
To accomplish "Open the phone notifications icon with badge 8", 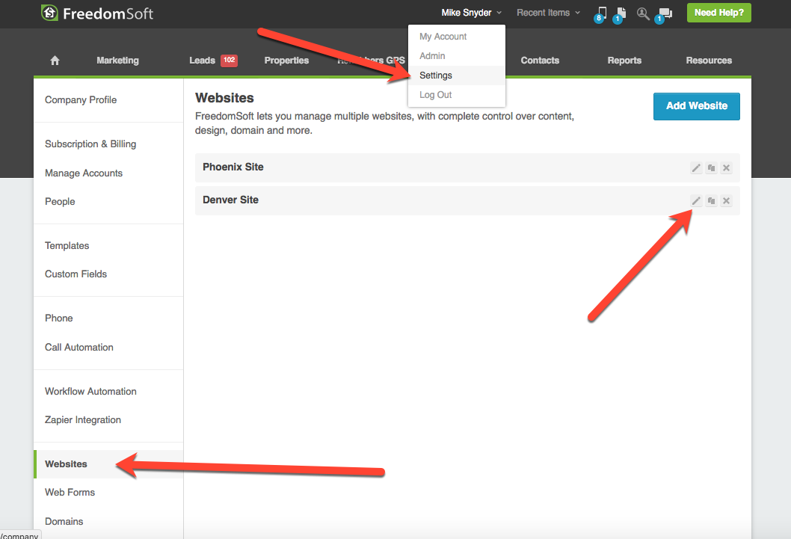I will tap(602, 13).
